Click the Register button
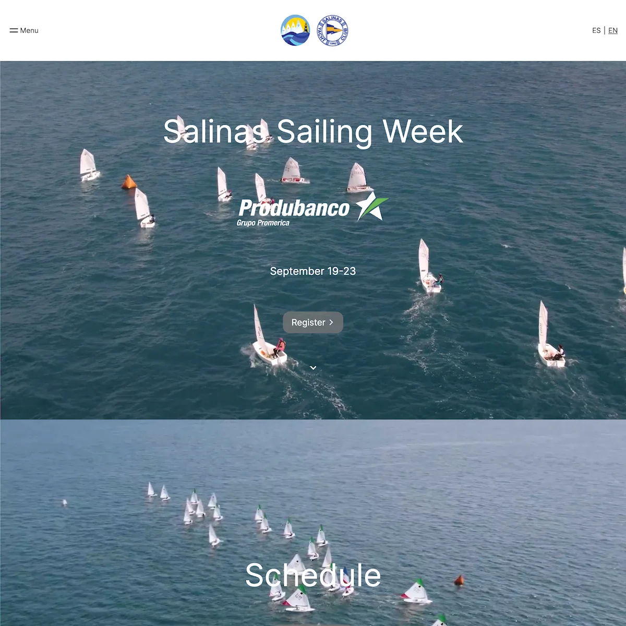The image size is (626, 626). (x=313, y=322)
